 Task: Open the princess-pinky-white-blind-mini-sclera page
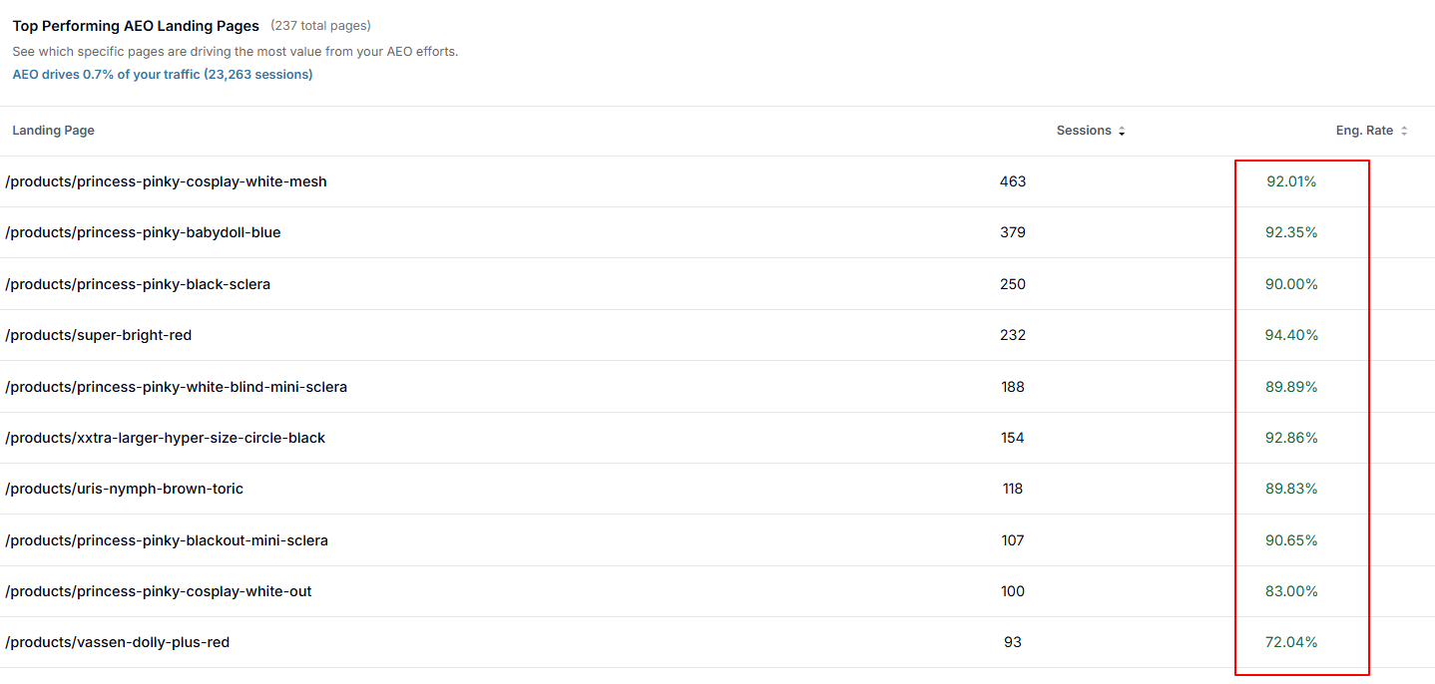(x=177, y=386)
